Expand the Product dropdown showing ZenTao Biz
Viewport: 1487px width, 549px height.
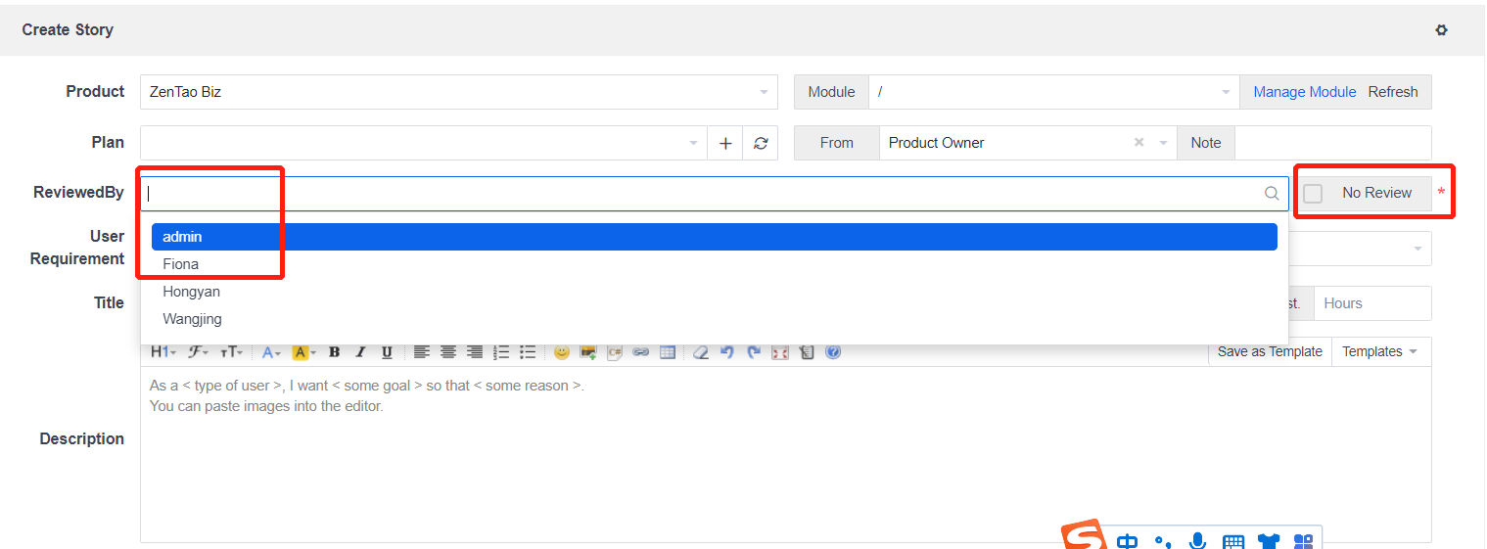click(458, 92)
